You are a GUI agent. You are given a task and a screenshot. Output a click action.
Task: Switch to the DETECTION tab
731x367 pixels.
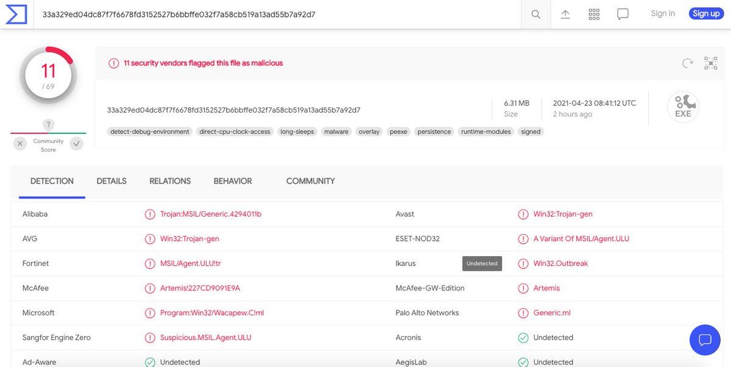pyautogui.click(x=52, y=181)
